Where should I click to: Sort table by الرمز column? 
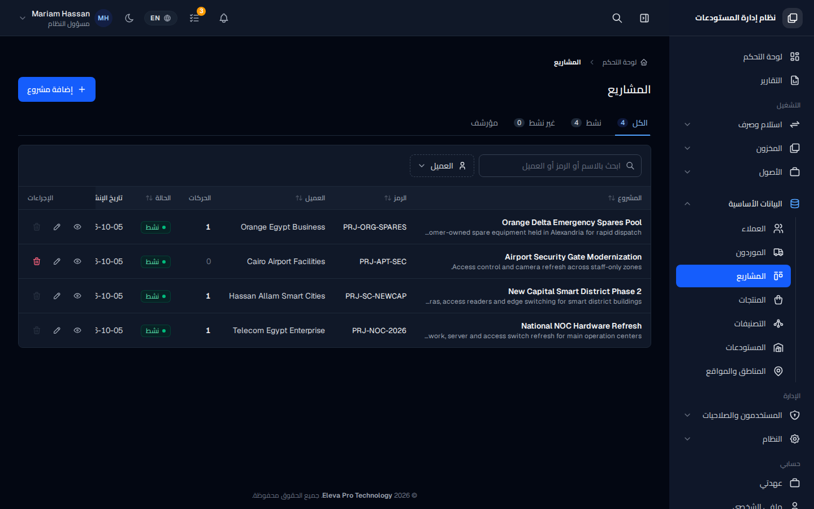point(395,198)
